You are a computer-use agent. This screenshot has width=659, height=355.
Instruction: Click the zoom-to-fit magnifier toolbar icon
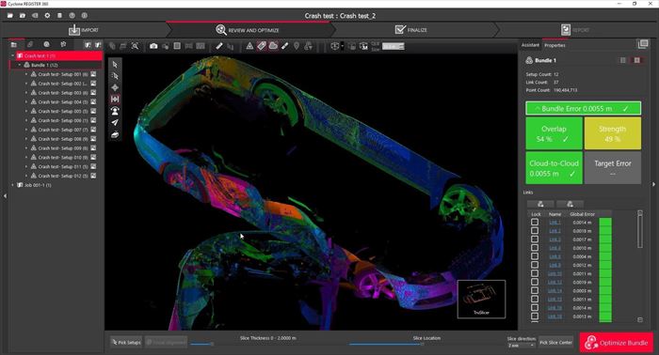tap(135, 46)
